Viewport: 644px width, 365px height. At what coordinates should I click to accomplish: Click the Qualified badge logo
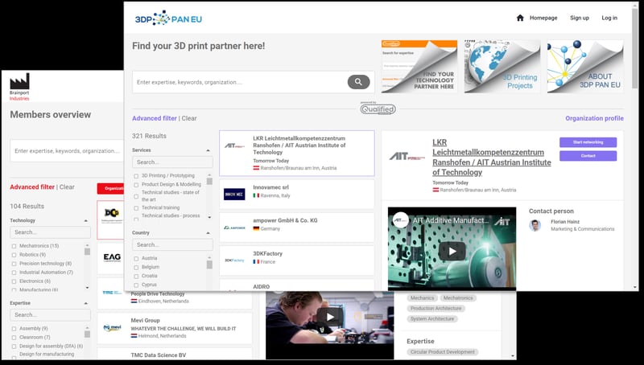coord(378,109)
